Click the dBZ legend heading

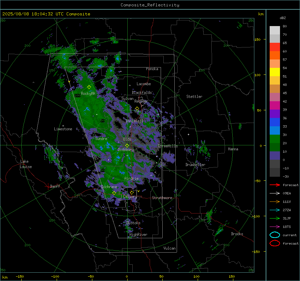(283, 18)
